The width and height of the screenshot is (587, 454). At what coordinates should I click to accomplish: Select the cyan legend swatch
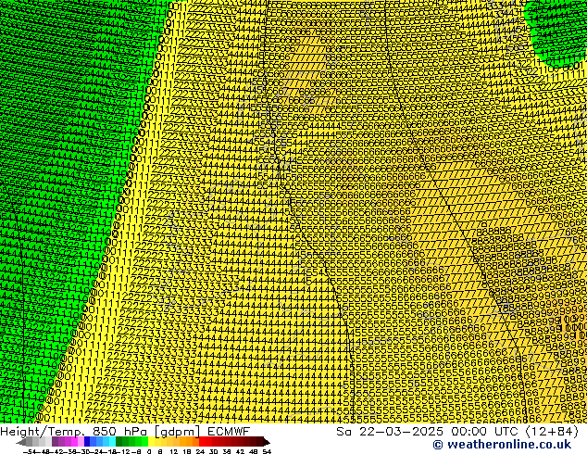tap(112, 442)
